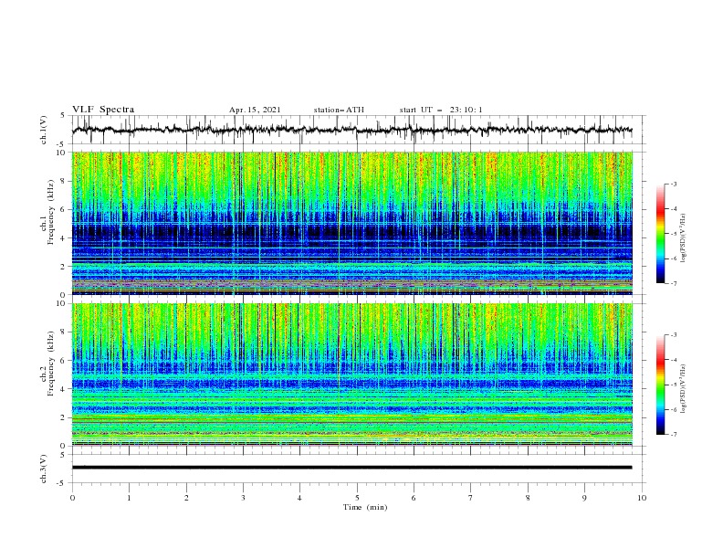Click the ch.3 flat waveform trace

pyautogui.click(x=351, y=468)
